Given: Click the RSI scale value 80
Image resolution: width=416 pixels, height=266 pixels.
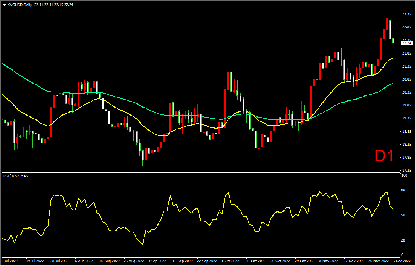Looking at the screenshot, I should 404,190.
